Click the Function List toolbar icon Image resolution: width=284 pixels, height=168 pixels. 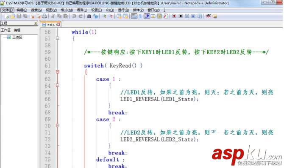click(166, 16)
